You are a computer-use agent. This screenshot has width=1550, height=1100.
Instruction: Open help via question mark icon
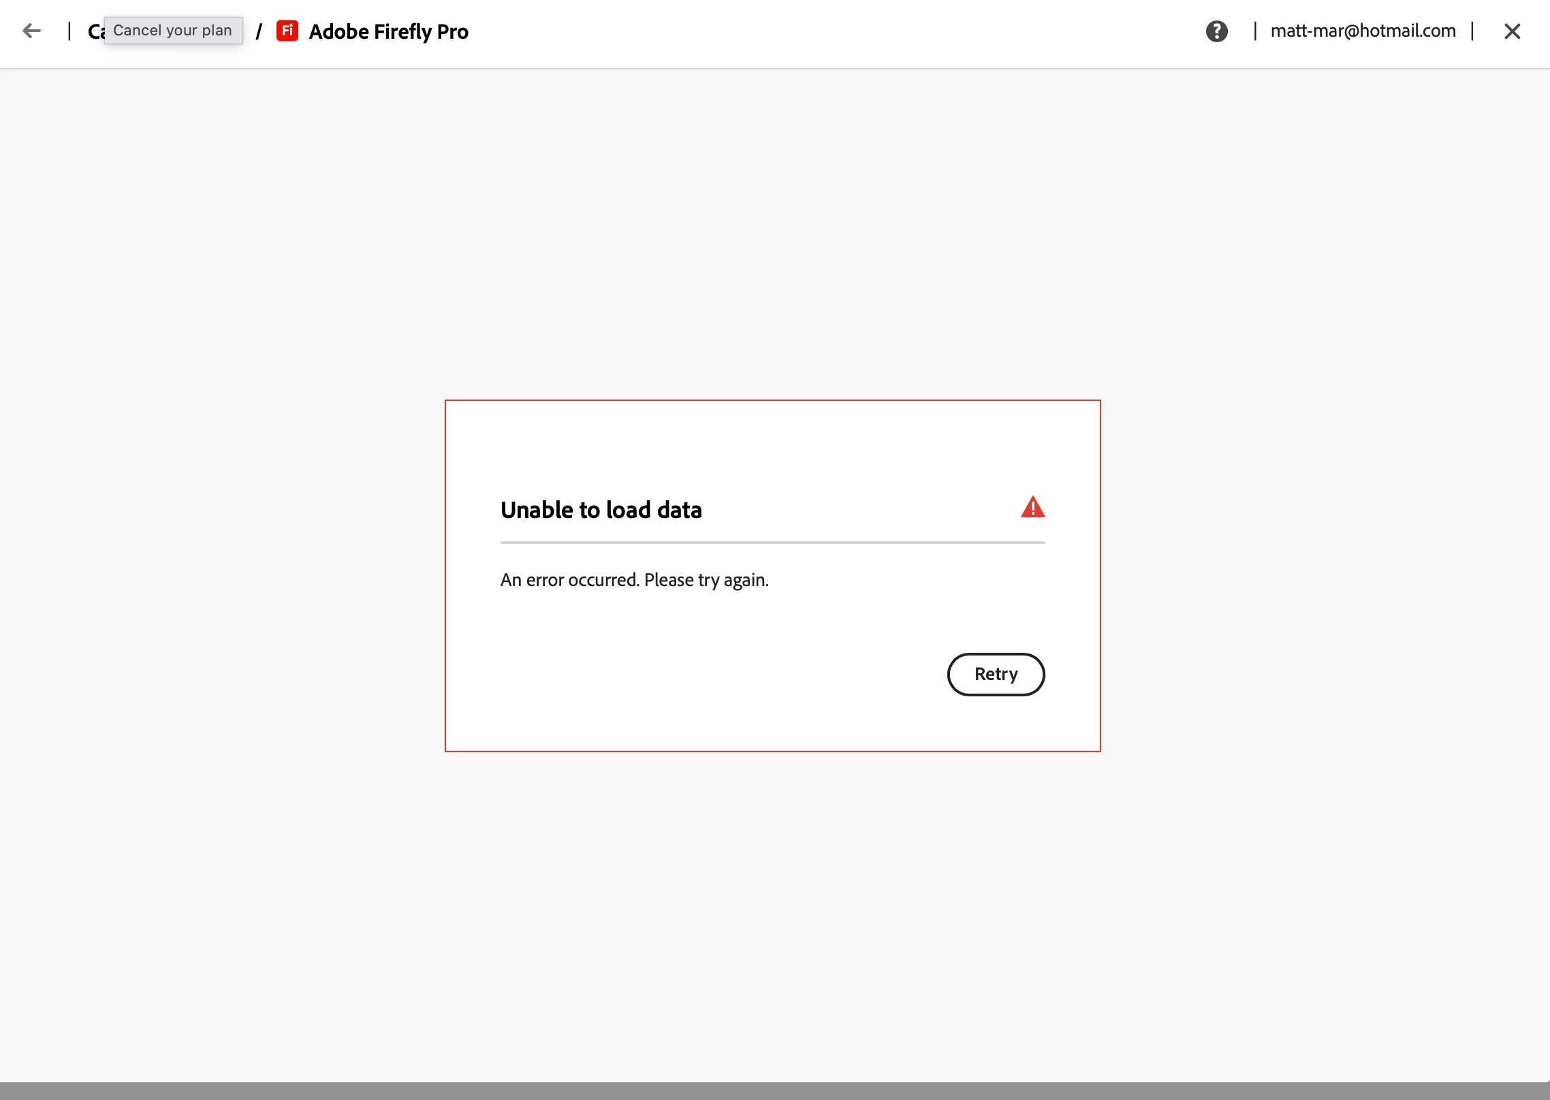pyautogui.click(x=1216, y=31)
